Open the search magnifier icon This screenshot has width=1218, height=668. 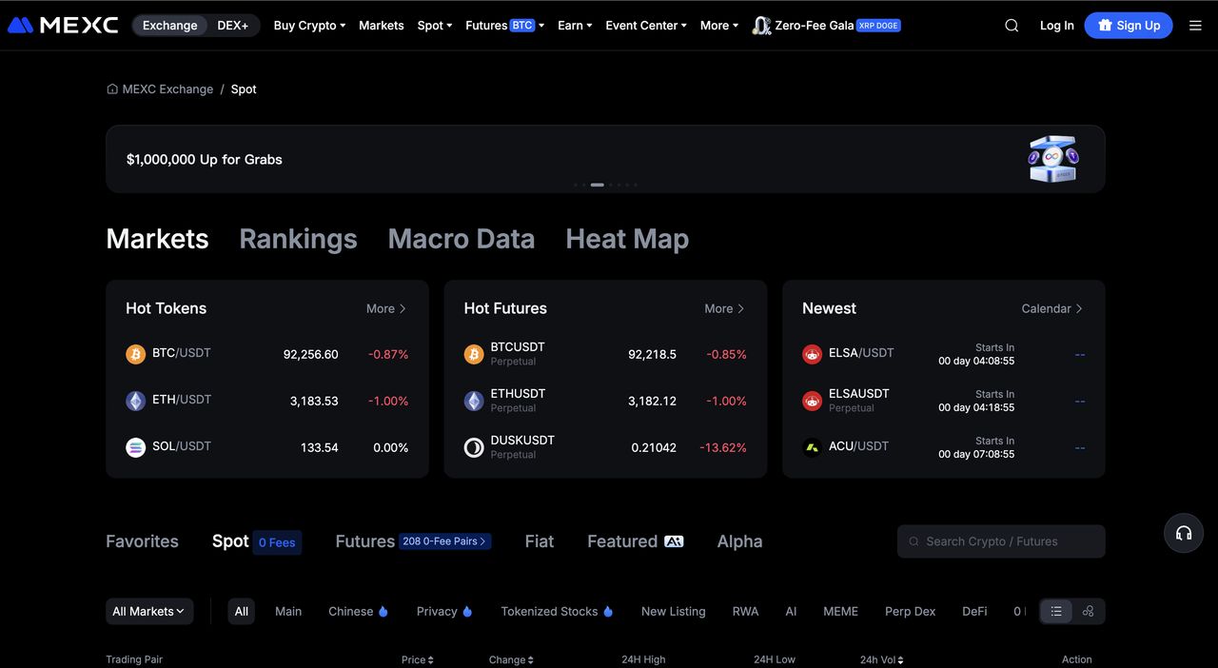tap(1012, 26)
